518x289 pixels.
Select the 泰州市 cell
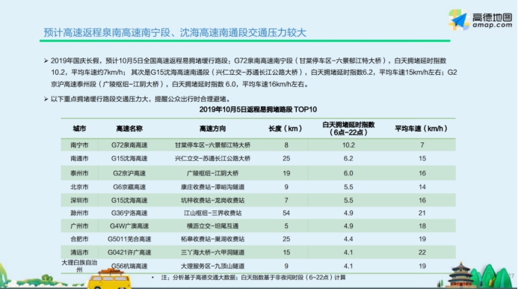pos(79,173)
